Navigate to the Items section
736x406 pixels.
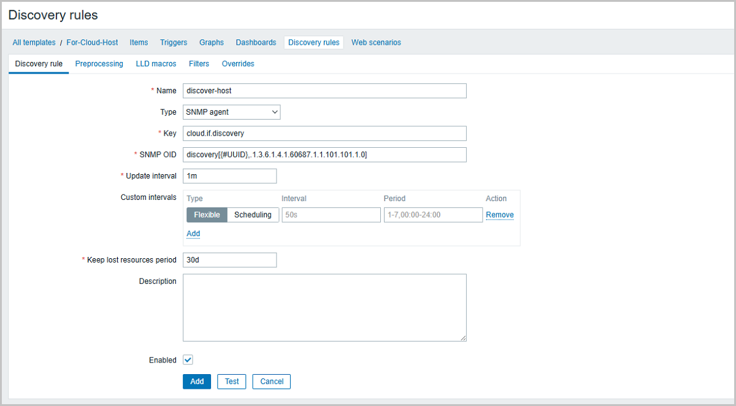pos(139,42)
